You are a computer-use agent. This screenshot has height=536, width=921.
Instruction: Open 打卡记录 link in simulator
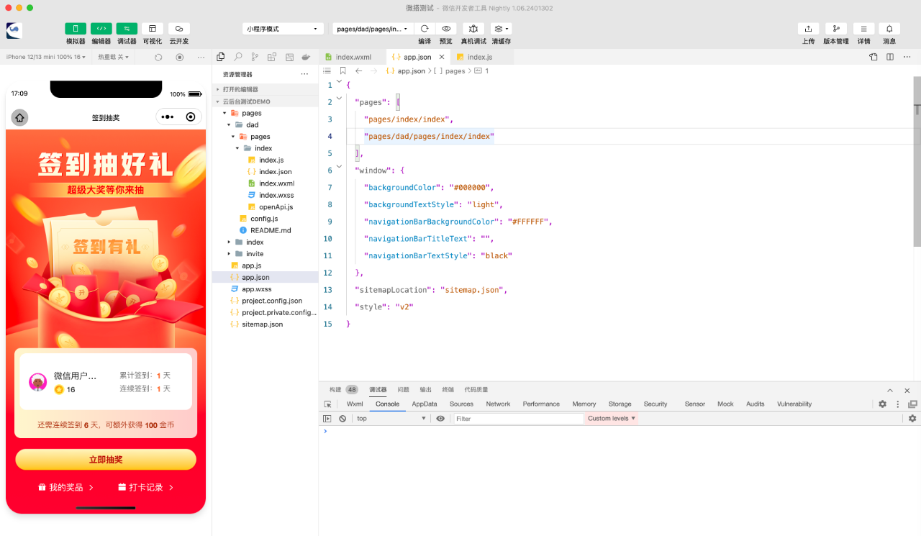(146, 487)
